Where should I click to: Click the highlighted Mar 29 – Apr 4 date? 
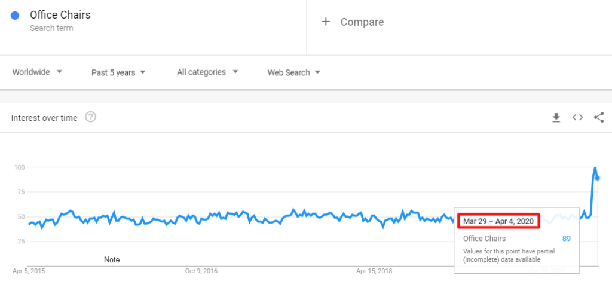(x=498, y=221)
